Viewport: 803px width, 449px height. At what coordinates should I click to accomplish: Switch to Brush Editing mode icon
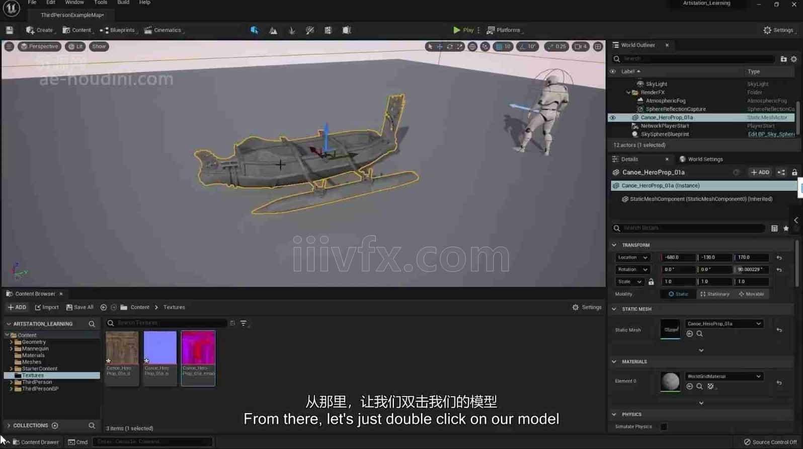(347, 30)
